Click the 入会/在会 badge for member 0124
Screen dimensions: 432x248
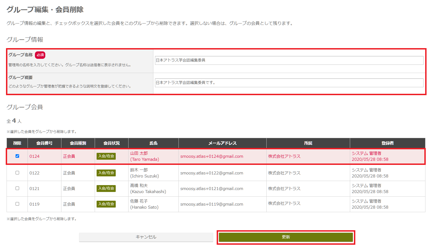(x=106, y=156)
